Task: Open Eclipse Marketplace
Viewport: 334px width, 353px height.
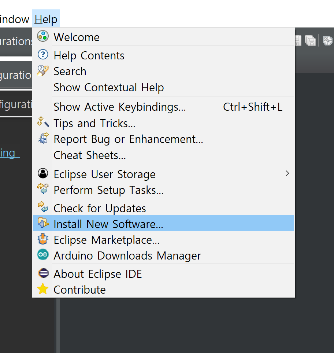Action: pos(163,240)
